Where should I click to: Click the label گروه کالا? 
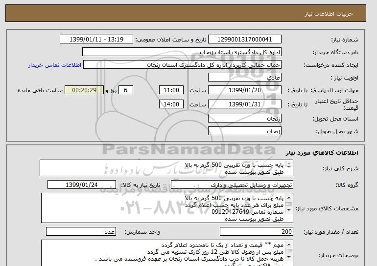pos(347,185)
